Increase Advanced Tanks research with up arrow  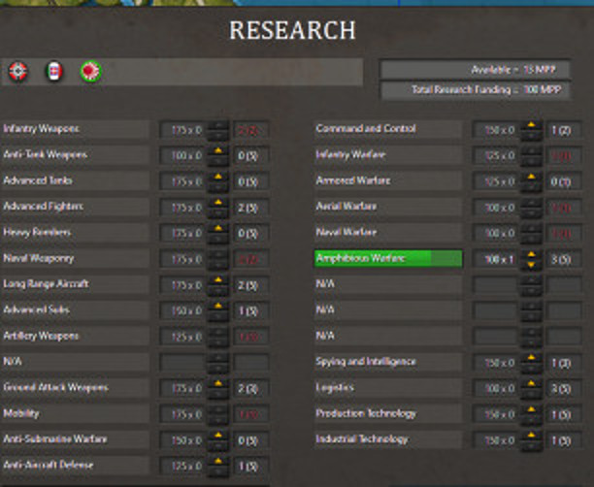218,177
